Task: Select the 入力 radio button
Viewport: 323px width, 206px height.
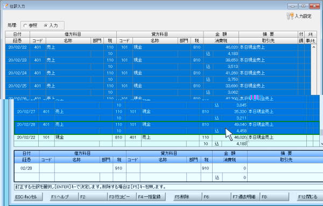Action: [x=46, y=25]
